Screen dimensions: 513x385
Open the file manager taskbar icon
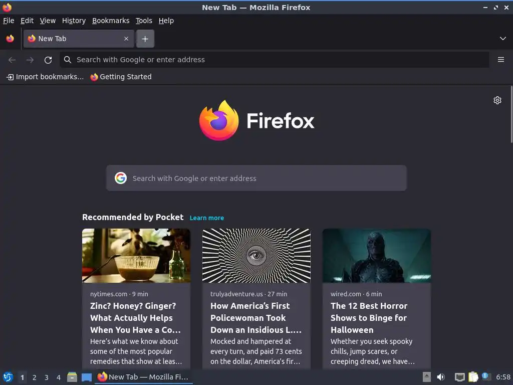click(x=72, y=377)
